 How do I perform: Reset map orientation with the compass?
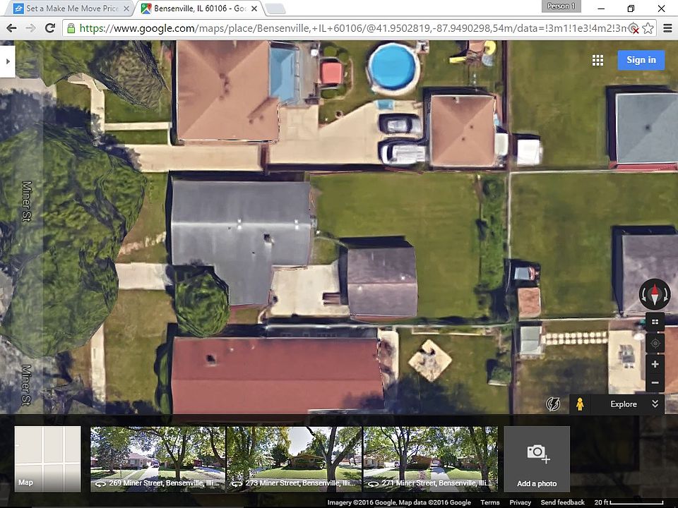tap(655, 295)
